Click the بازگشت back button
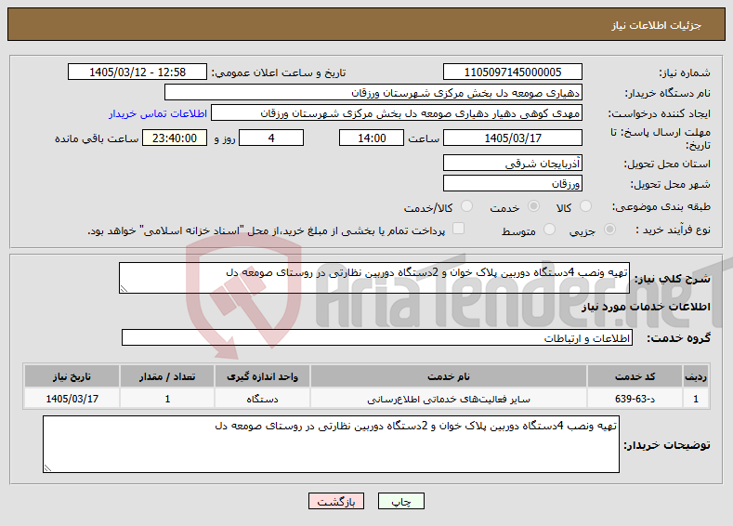 click(x=336, y=501)
